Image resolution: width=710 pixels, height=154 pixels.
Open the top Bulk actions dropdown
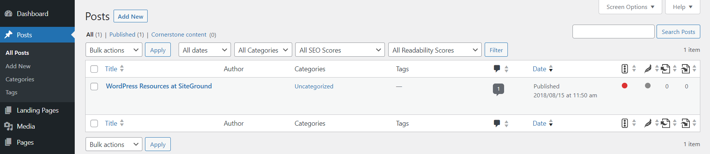point(114,50)
